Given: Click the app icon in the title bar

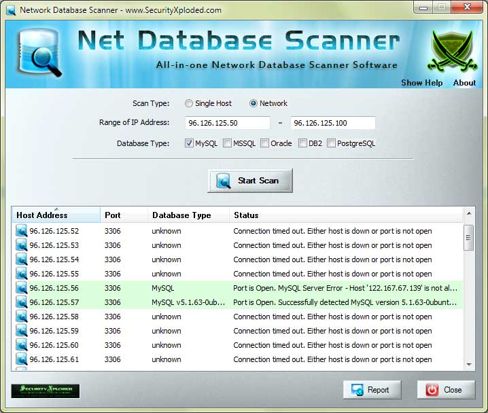Looking at the screenshot, I should (10, 10).
